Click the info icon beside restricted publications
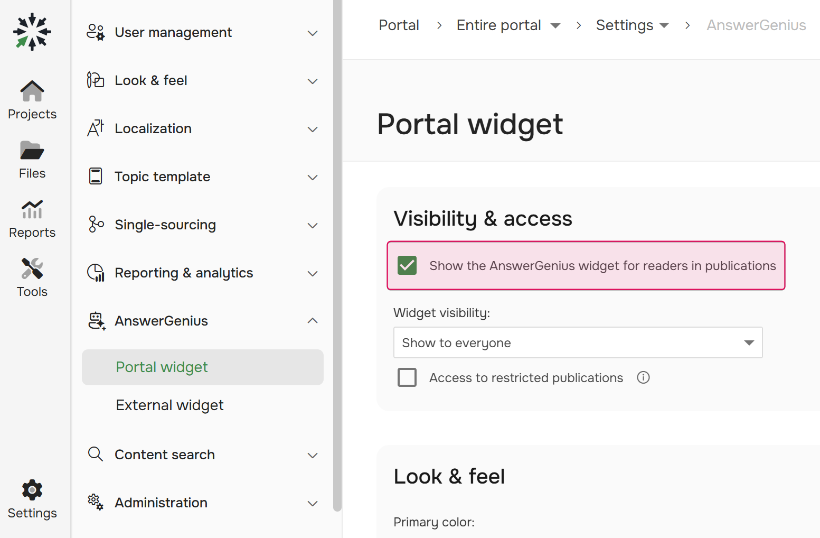 tap(643, 377)
